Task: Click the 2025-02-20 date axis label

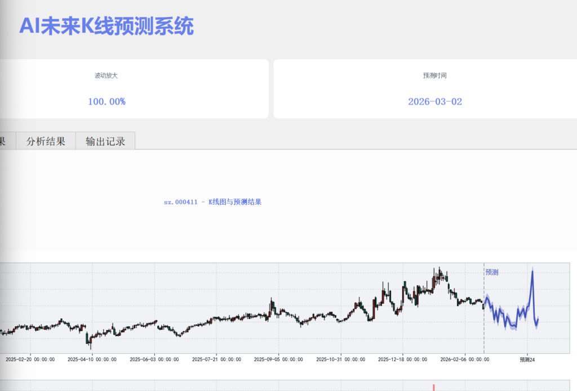Action: point(30,359)
